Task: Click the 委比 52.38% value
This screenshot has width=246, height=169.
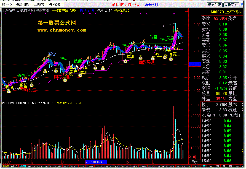Action: click(220, 18)
